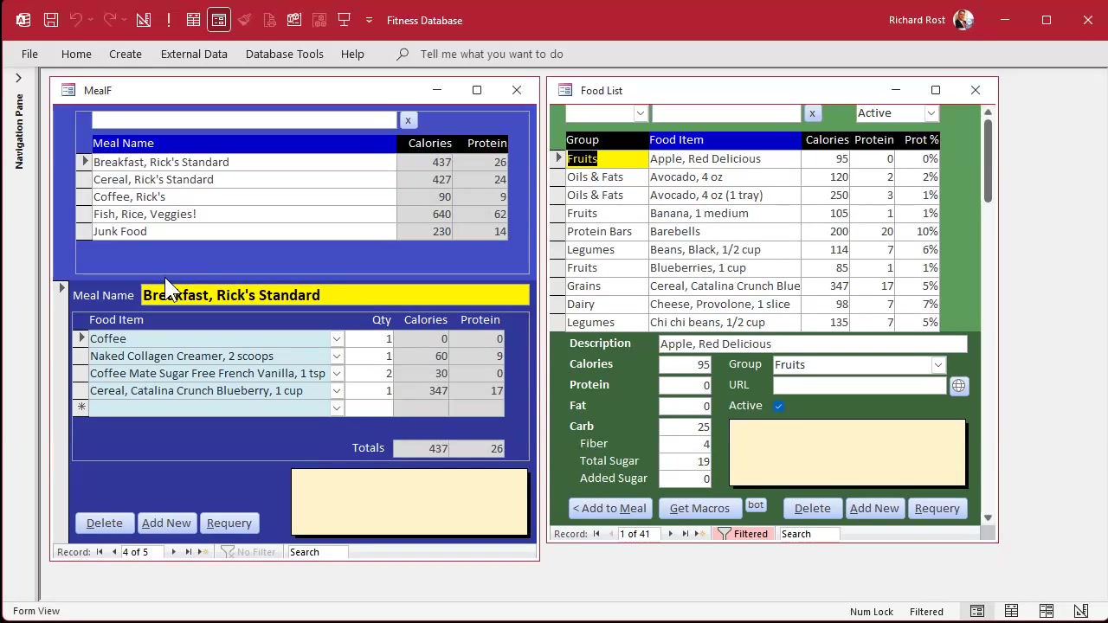Click Add New in the MealF window
The width and height of the screenshot is (1108, 623).
point(166,523)
